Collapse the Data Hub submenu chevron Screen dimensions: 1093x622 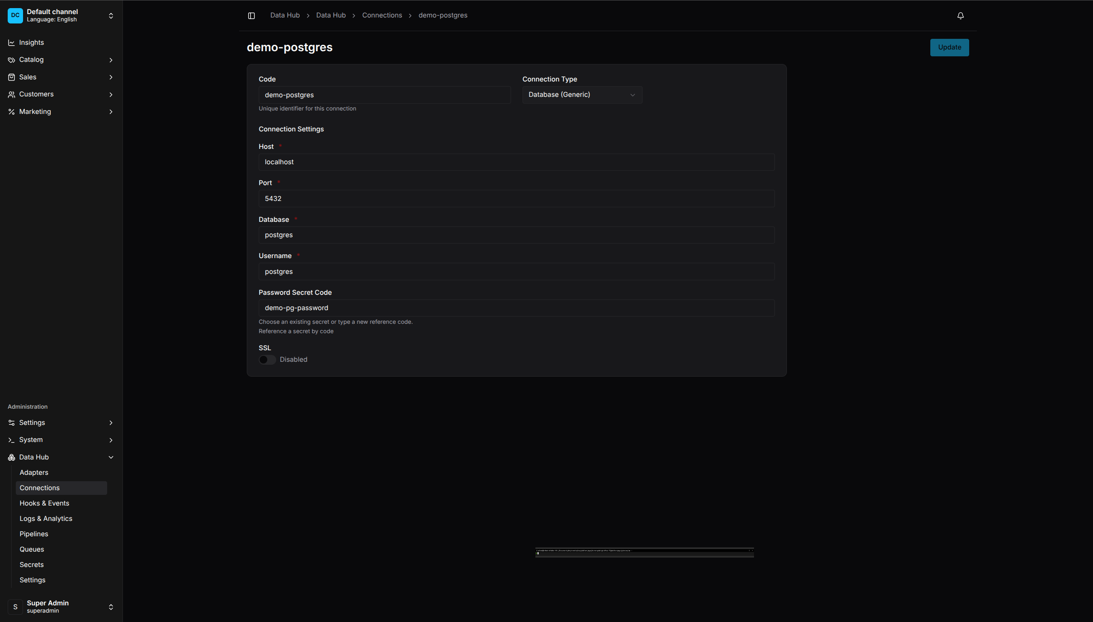point(111,457)
